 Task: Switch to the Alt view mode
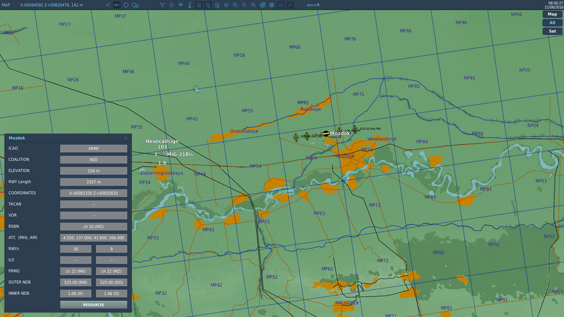[552, 23]
